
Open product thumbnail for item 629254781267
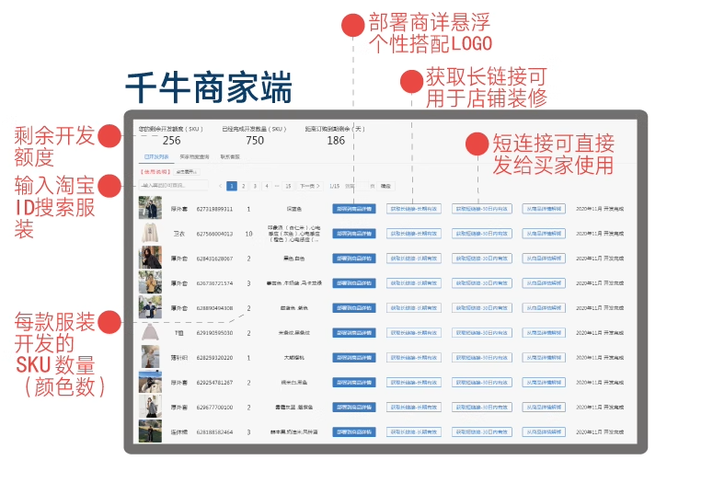click(x=150, y=382)
